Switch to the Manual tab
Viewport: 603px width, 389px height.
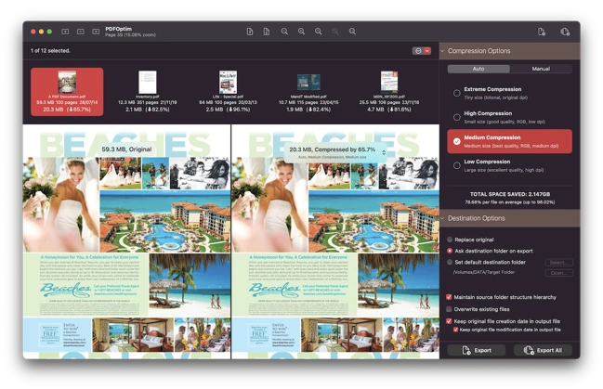coord(541,69)
